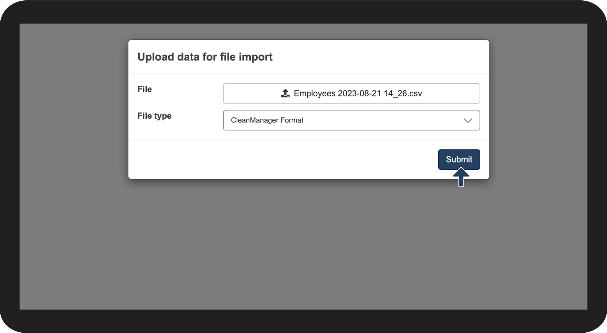Click the upload tray icon
This screenshot has height=333, width=607.
285,93
